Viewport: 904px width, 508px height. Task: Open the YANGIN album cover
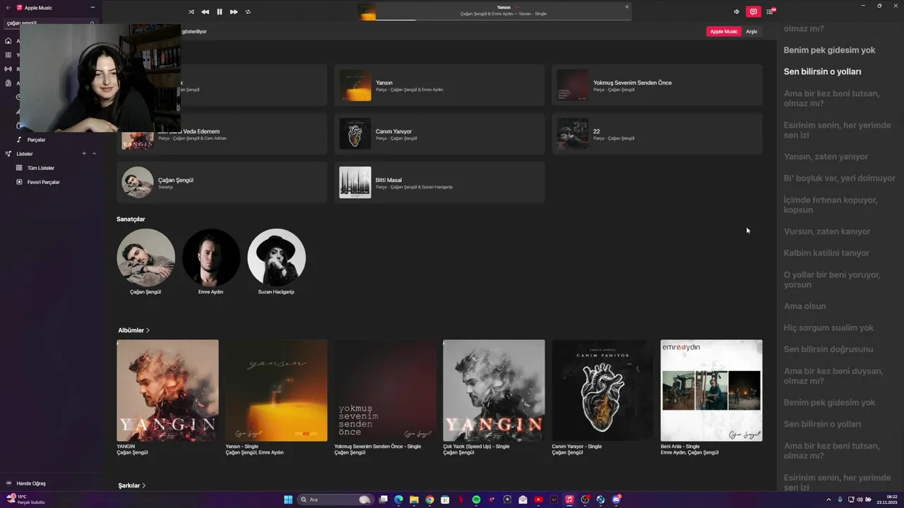pyautogui.click(x=167, y=391)
